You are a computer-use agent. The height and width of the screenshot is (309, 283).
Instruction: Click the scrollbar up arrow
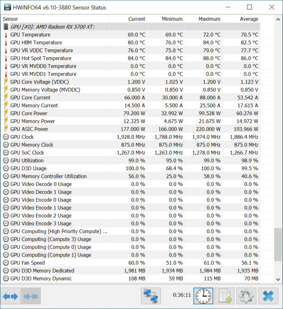click(x=278, y=19)
